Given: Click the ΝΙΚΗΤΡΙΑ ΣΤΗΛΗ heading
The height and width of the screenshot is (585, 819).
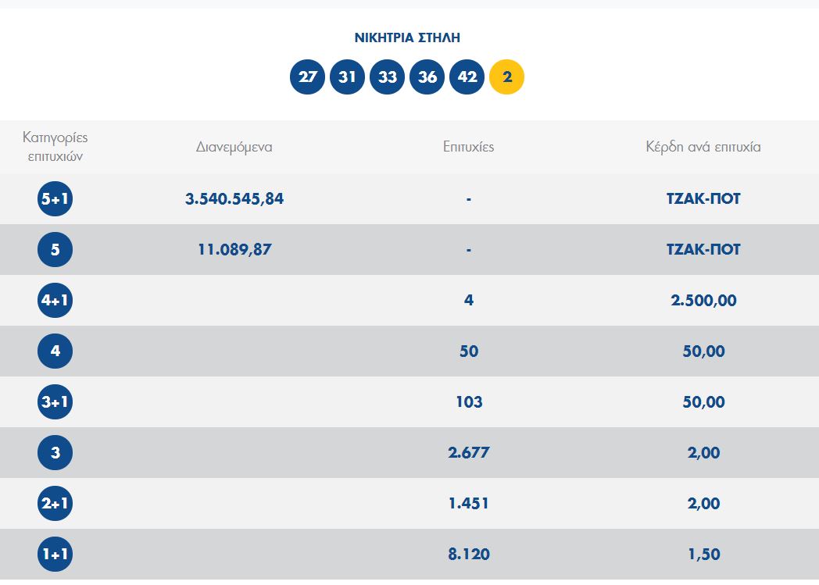Looking at the screenshot, I should 407,37.
